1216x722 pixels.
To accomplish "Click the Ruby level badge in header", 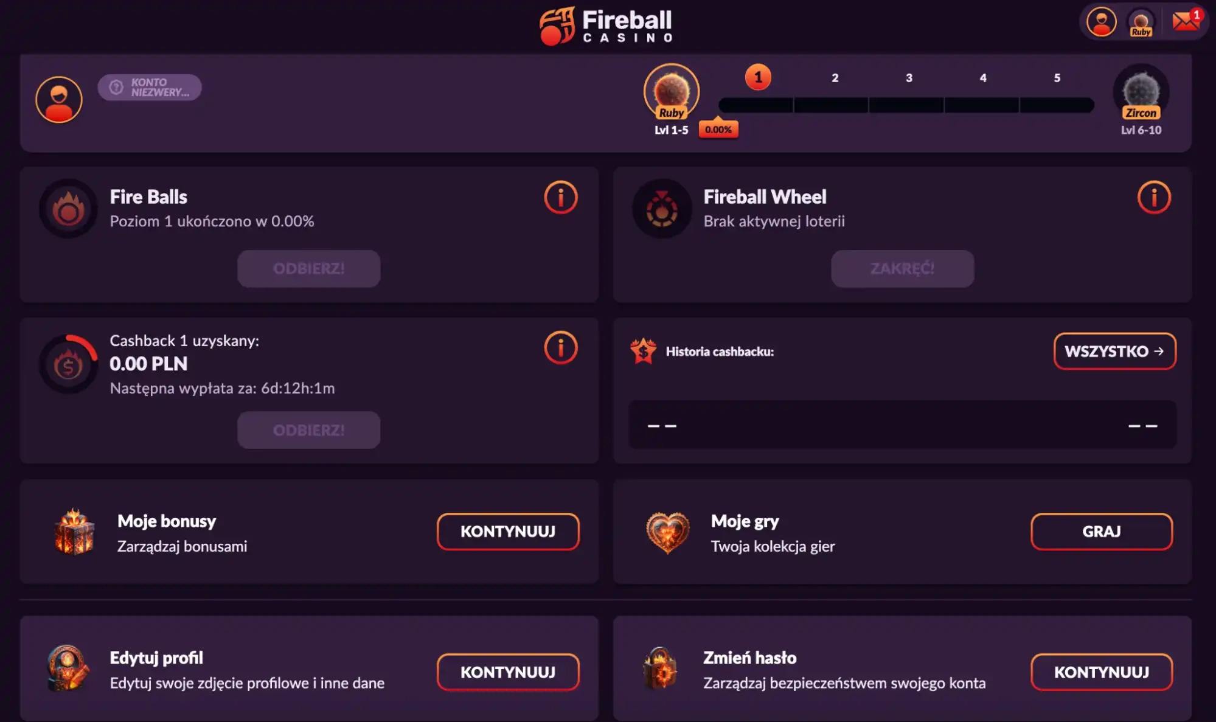I will [x=1141, y=23].
